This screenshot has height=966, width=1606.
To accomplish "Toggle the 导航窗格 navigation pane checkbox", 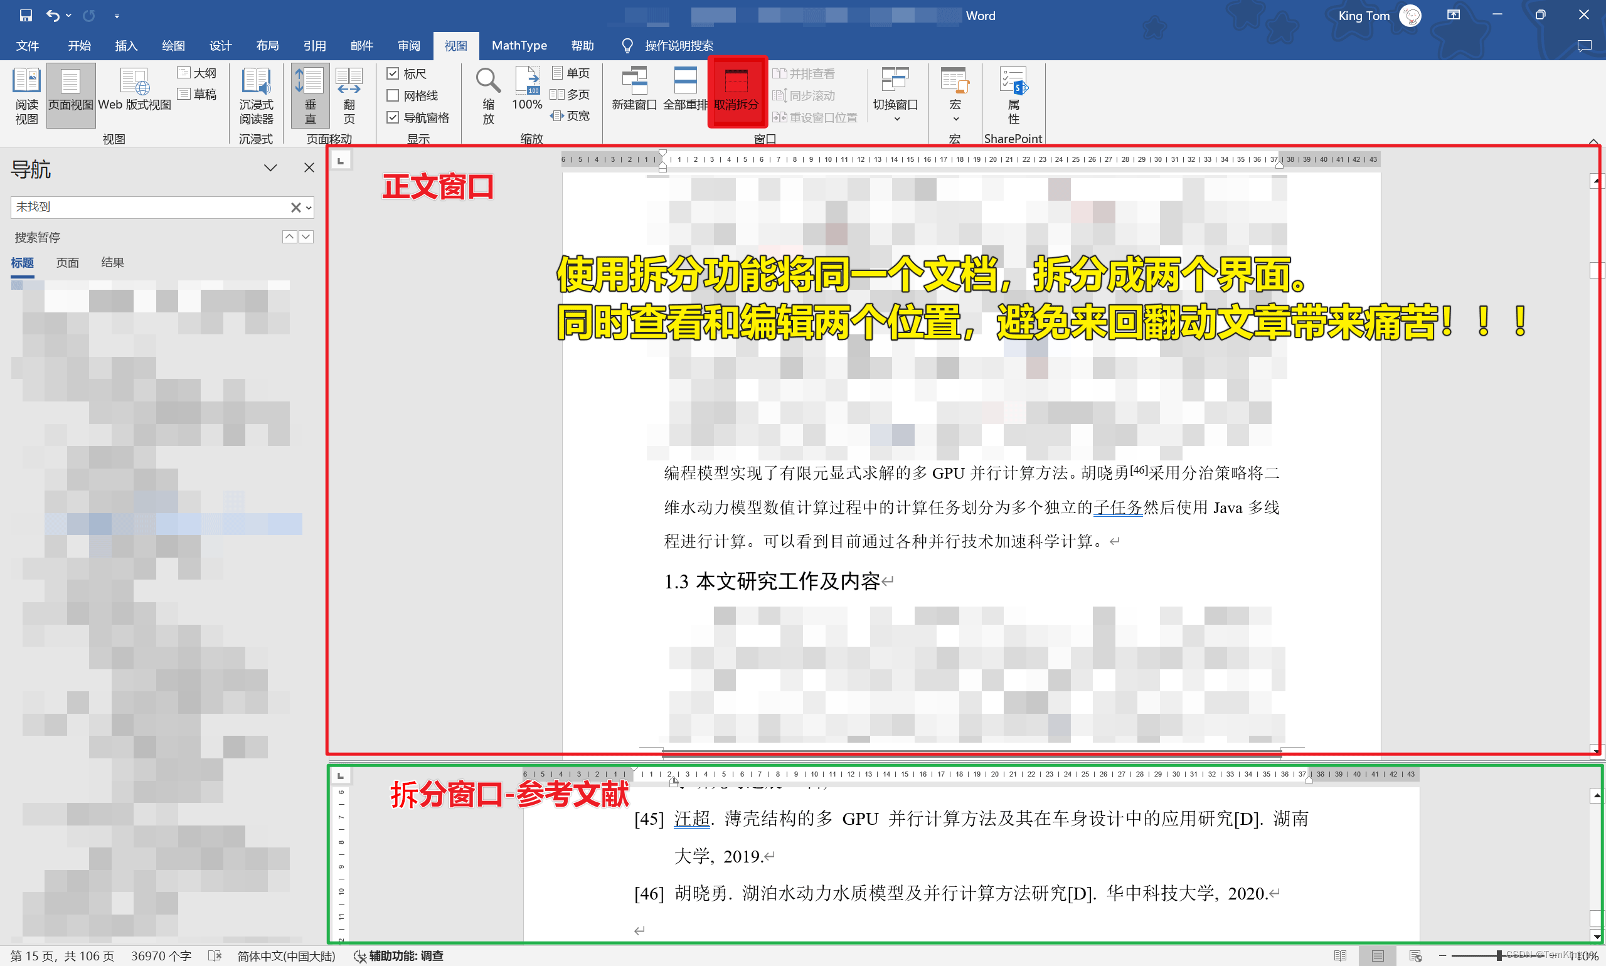I will pos(393,118).
